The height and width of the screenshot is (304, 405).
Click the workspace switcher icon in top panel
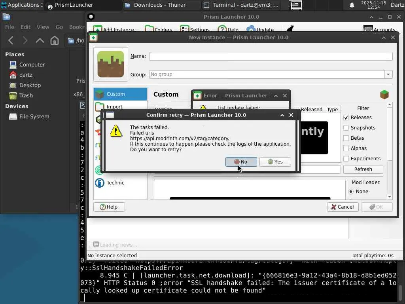[295, 5]
